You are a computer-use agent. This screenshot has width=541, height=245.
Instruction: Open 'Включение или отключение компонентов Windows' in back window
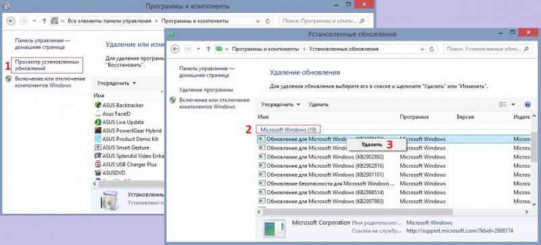(50, 82)
